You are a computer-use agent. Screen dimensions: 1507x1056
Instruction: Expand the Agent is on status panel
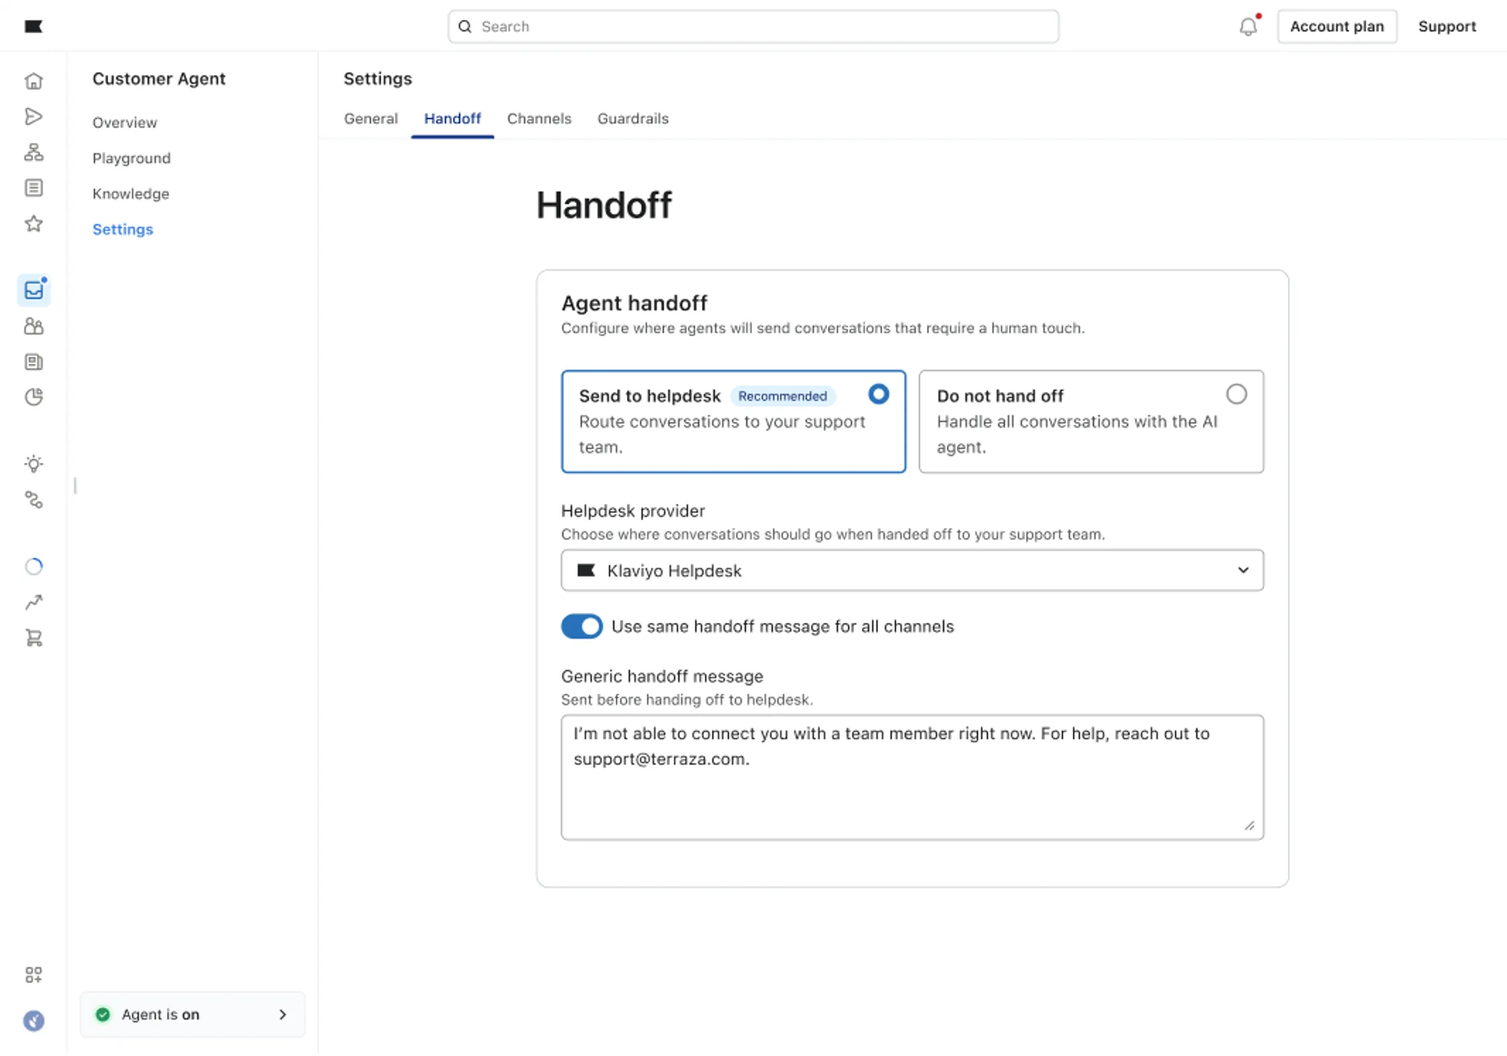click(192, 1014)
